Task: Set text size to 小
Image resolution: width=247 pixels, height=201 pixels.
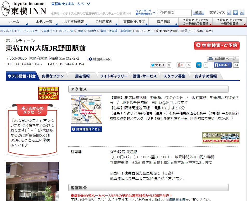Action: (x=229, y=12)
